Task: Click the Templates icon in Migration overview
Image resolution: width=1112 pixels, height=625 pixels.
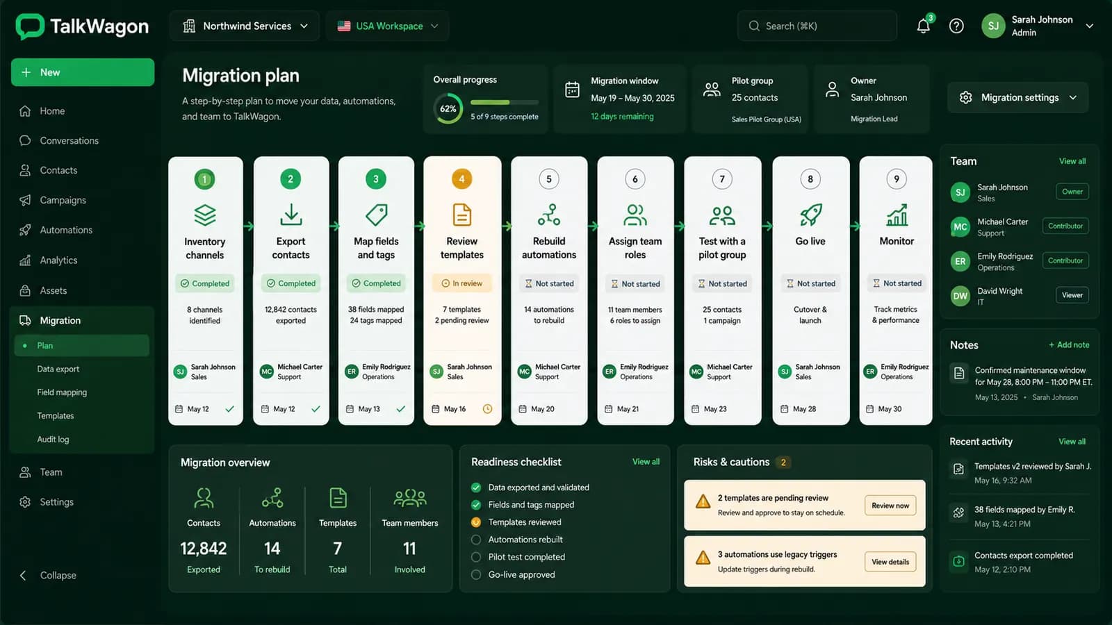Action: [x=338, y=498]
